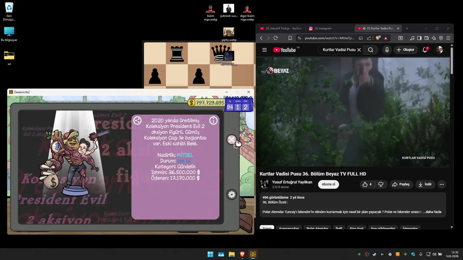The width and height of the screenshot is (463, 260).
Task: Start voice search with the microphone icon
Action: pyautogui.click(x=387, y=50)
